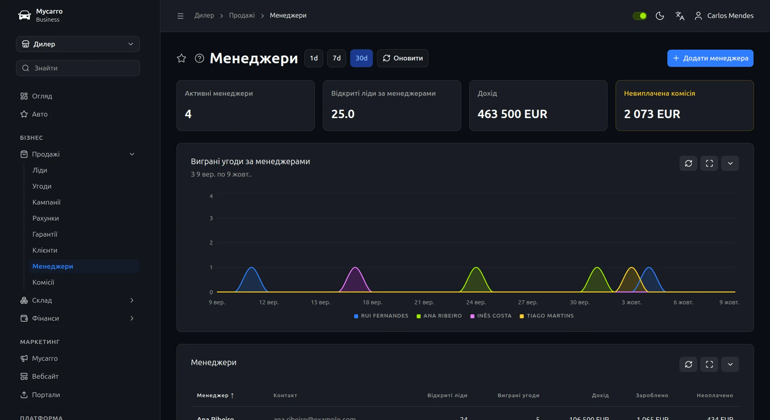
Task: Toggle INÊS COSTA legend swatch
Action: click(x=472, y=316)
